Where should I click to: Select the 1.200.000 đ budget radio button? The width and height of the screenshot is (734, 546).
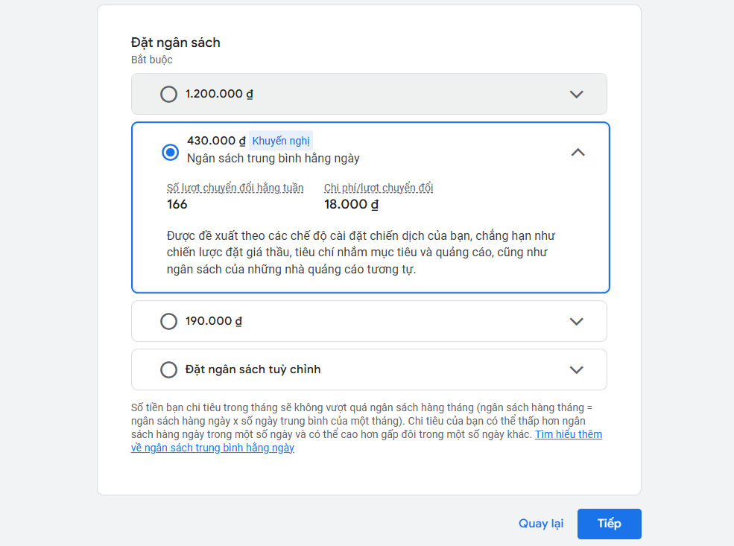pyautogui.click(x=168, y=94)
